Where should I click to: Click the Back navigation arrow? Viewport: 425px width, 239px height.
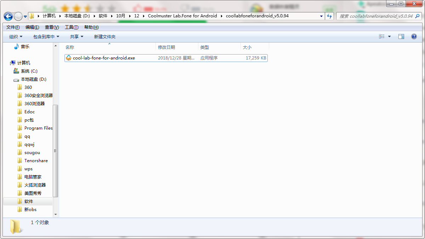(8, 16)
